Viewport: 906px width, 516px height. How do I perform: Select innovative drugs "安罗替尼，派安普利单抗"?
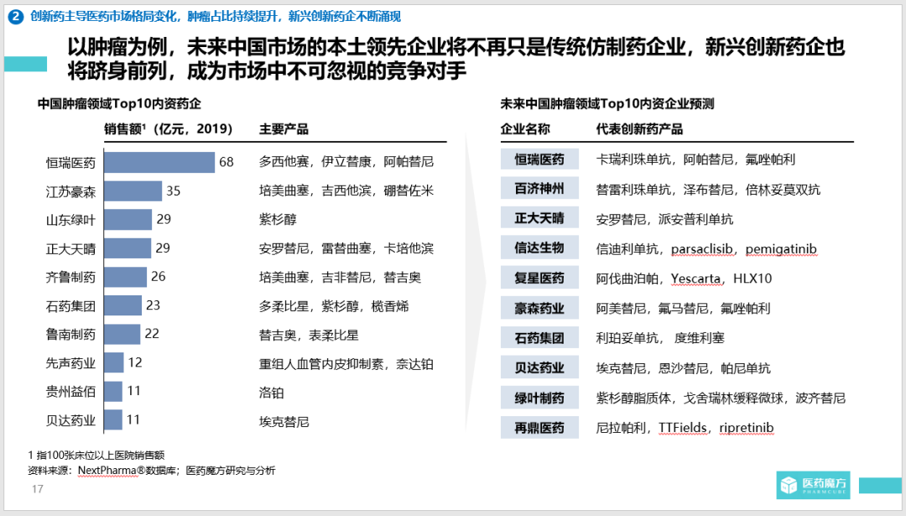point(664,219)
